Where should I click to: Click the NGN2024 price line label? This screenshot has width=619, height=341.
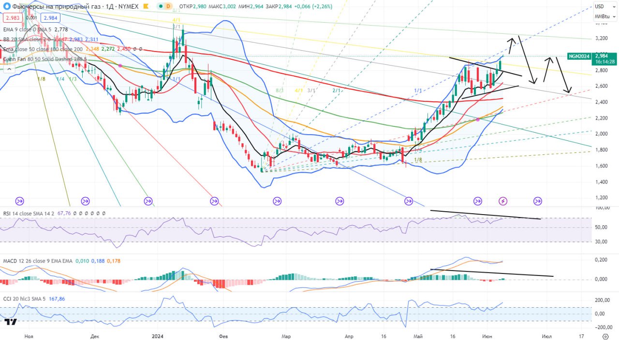(580, 56)
